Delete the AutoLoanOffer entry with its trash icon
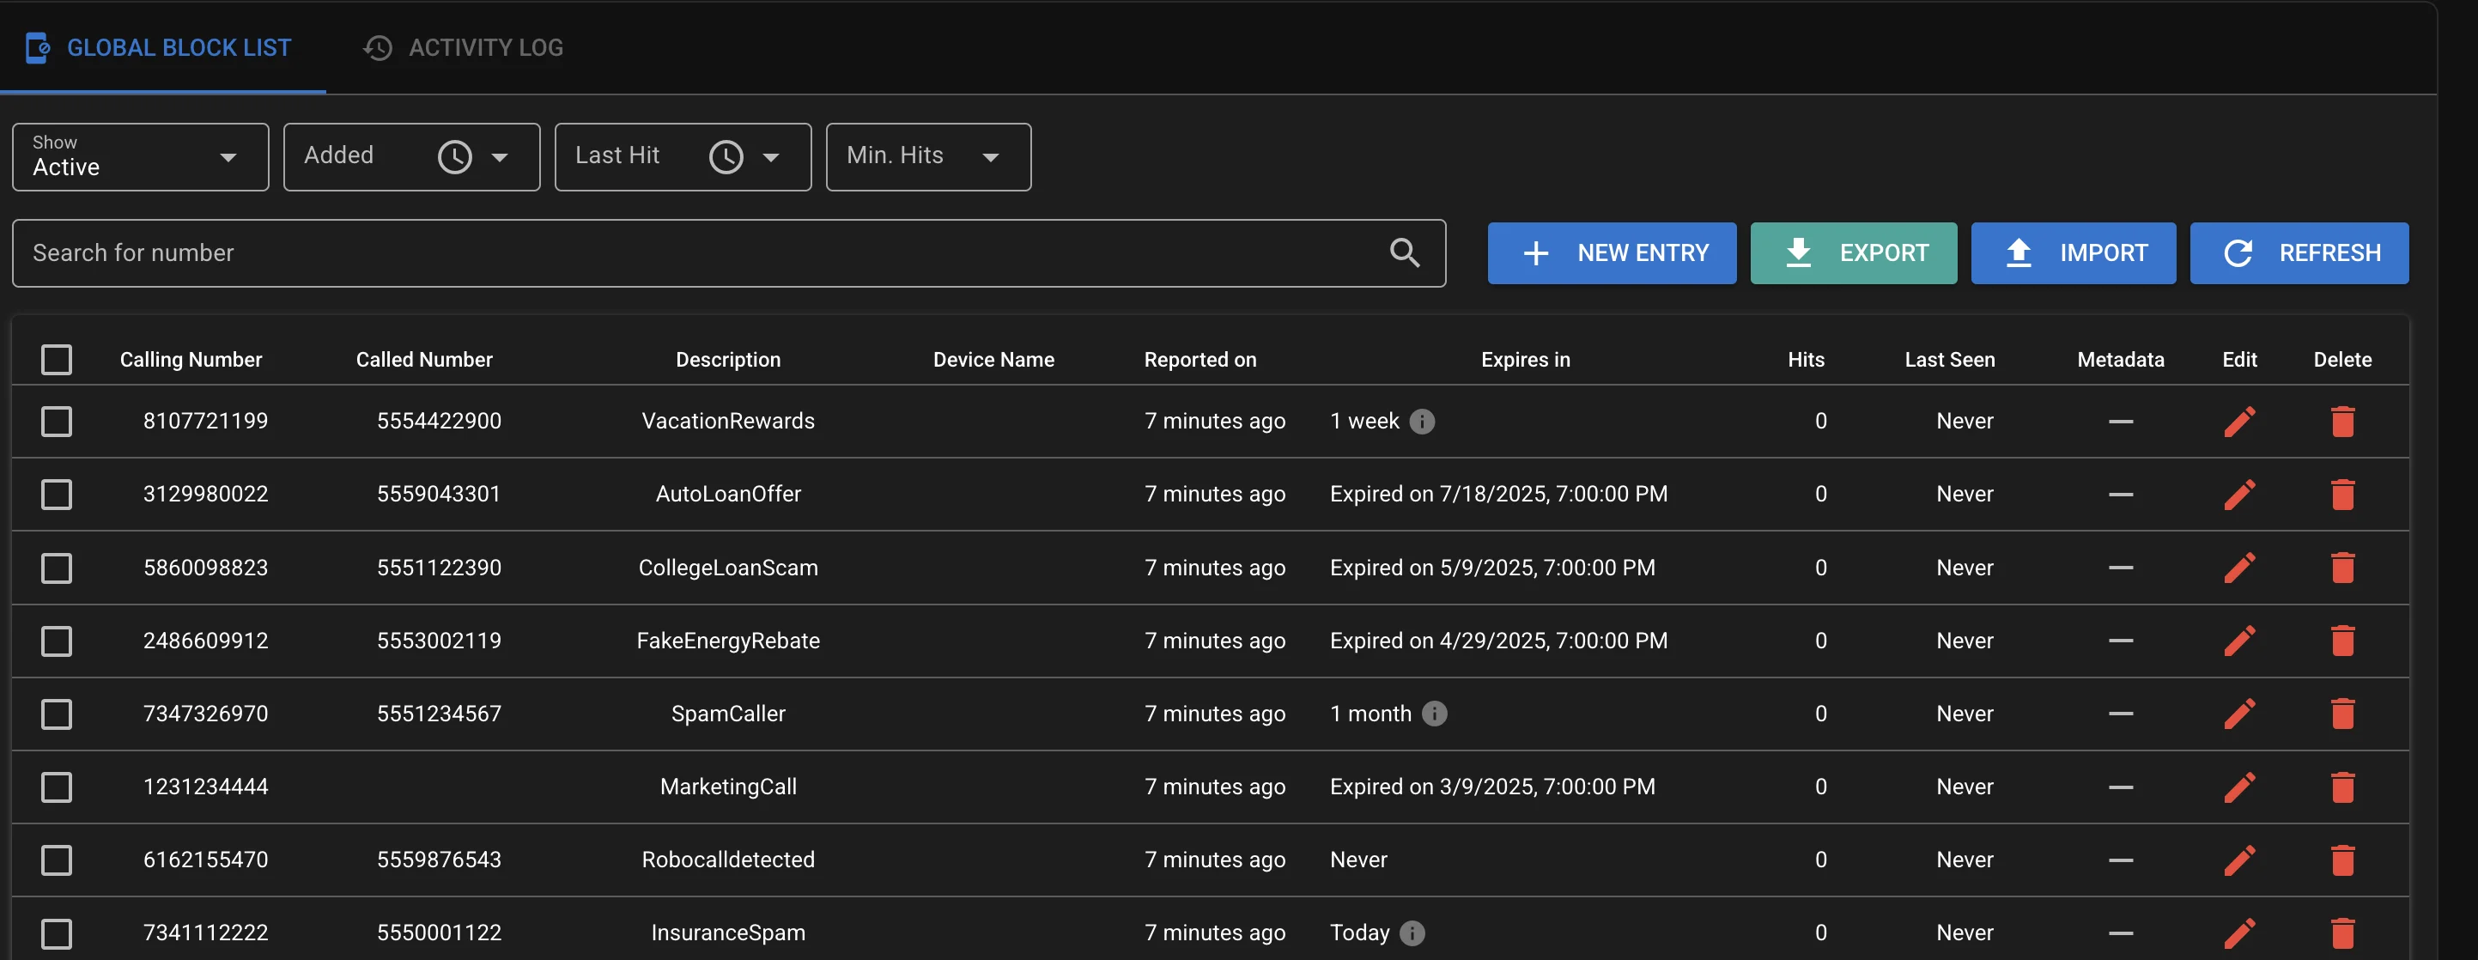Image resolution: width=2478 pixels, height=960 pixels. click(x=2342, y=495)
